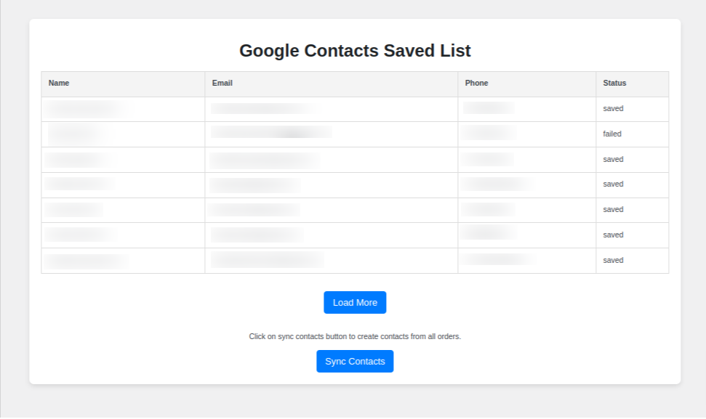This screenshot has height=419, width=706.
Task: Click the Load More button
Action: (x=355, y=303)
